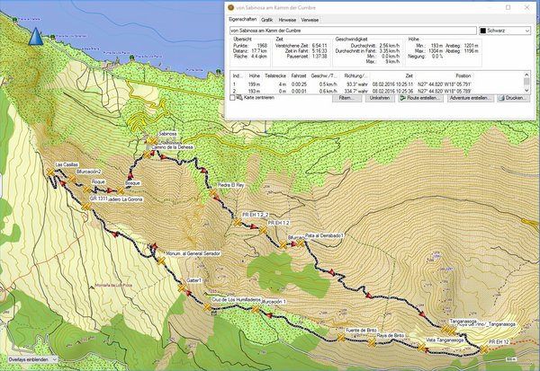Select the Piedra El Rey waypoint icon

click(x=211, y=190)
